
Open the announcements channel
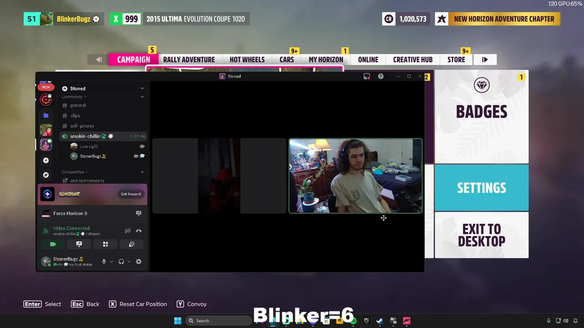pos(103,180)
